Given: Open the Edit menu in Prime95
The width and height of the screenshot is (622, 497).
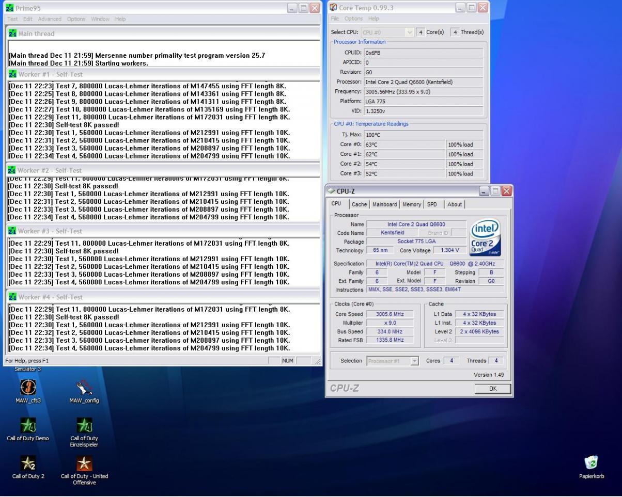Looking at the screenshot, I should pyautogui.click(x=28, y=19).
